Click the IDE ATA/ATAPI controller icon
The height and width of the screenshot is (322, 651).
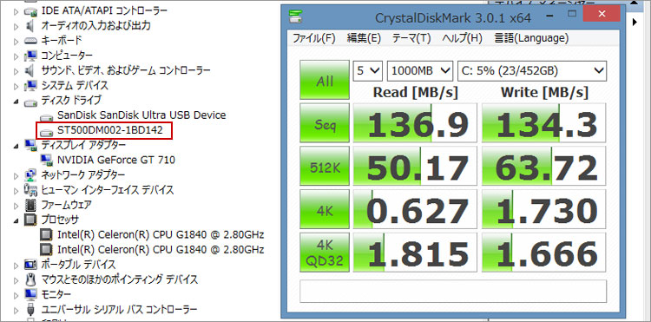coord(30,10)
